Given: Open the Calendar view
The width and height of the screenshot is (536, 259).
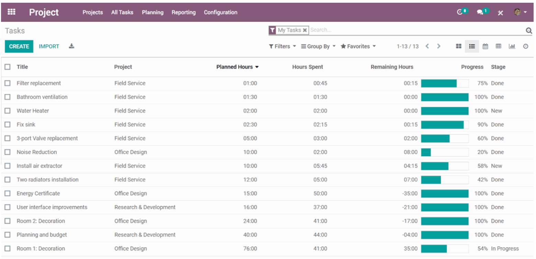Looking at the screenshot, I should [x=486, y=46].
